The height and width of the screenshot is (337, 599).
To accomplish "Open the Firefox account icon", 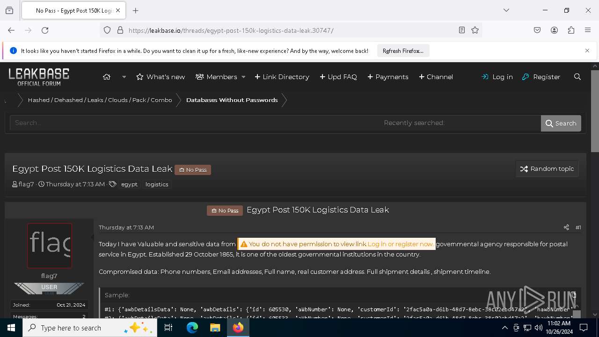I will click(x=554, y=30).
